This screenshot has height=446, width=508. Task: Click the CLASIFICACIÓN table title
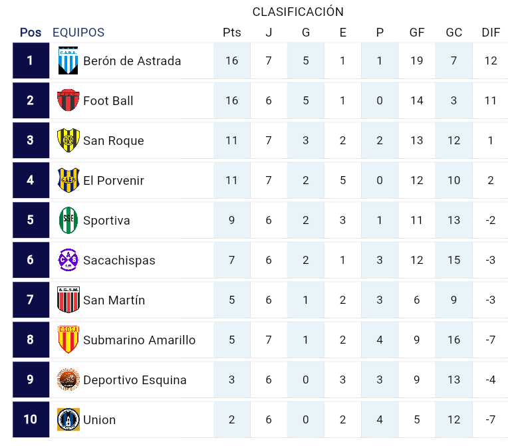(298, 12)
